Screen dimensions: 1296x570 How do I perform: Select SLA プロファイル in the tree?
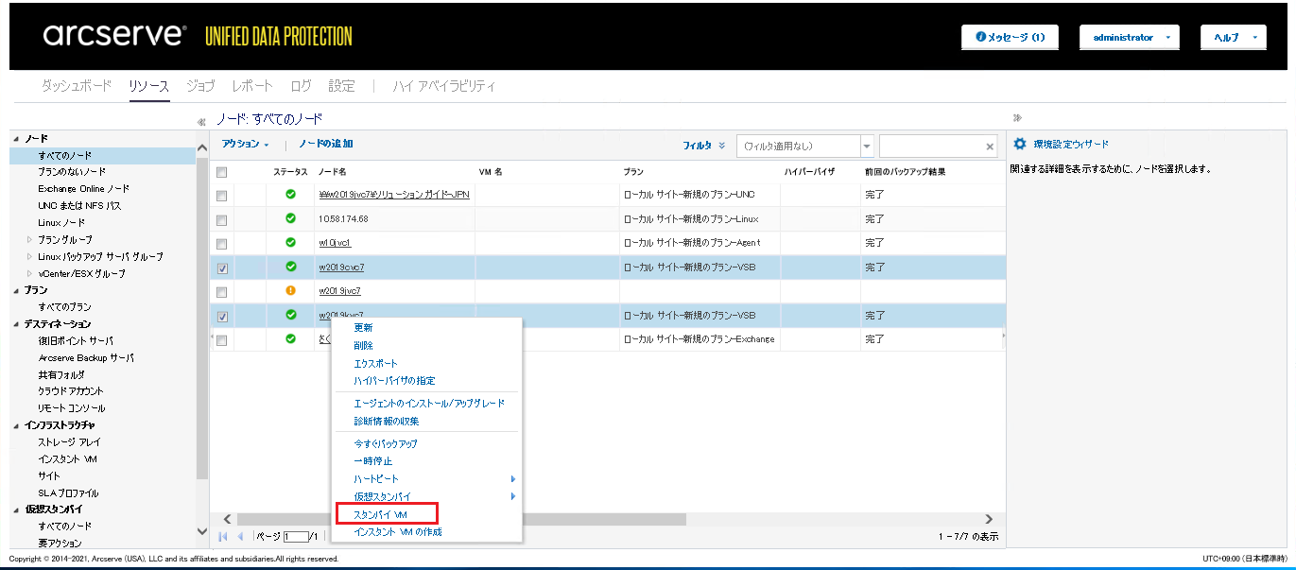pos(68,493)
